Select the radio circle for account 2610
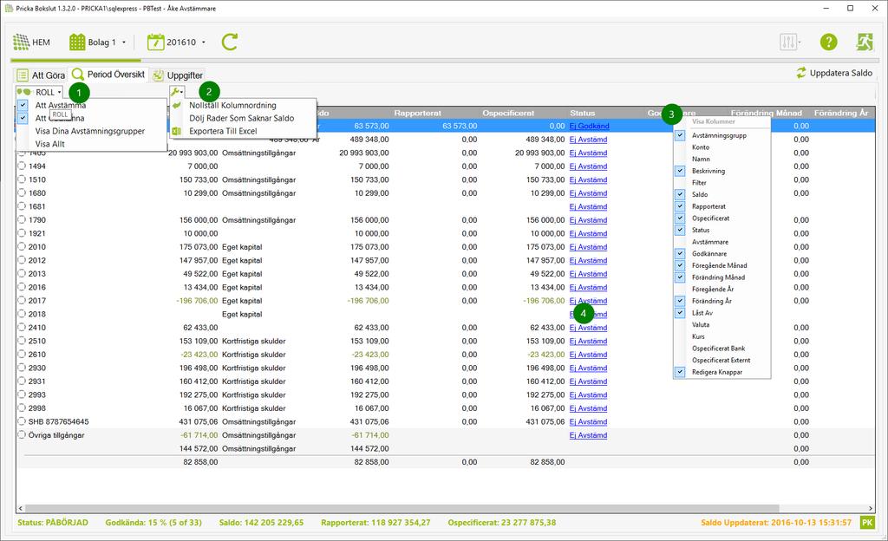The height and width of the screenshot is (541, 888). click(x=22, y=355)
